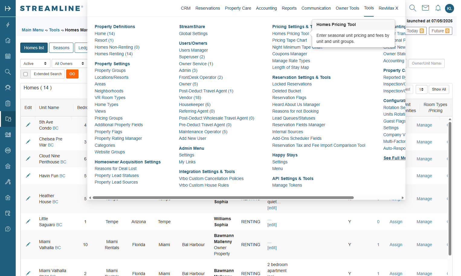Screen dimensions: 461x276
Task: Open the All Owners dropdown
Action: pyautogui.click(x=69, y=63)
